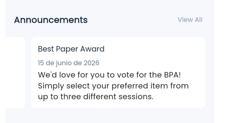The width and height of the screenshot is (225, 123).
Task: Click the word "Best" in the card title
Action: (x=46, y=49)
